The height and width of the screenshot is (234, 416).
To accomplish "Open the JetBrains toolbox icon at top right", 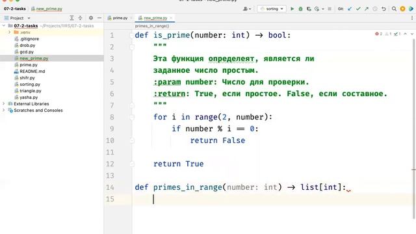I will coord(411,8).
